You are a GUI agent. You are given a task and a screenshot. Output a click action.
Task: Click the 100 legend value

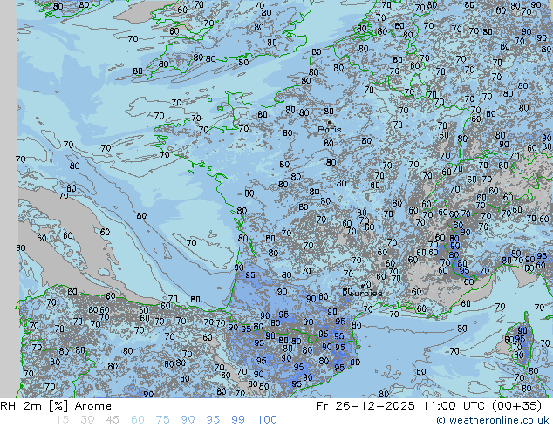click(x=267, y=420)
